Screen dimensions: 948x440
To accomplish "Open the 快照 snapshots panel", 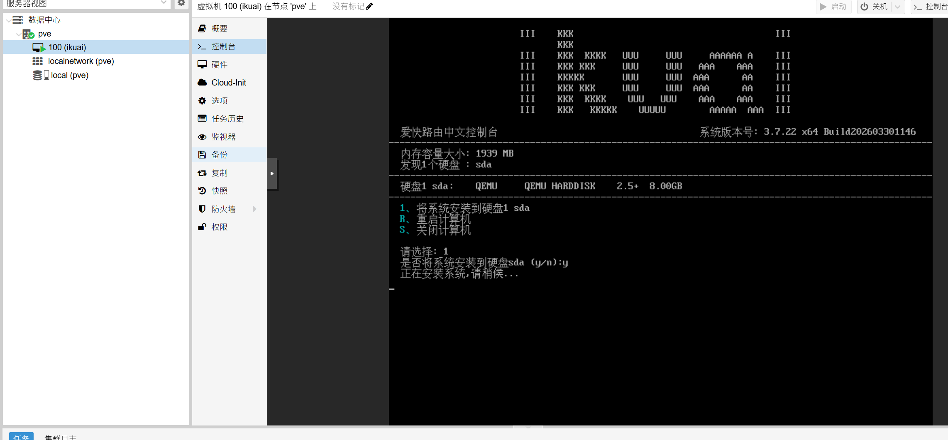I will pos(219,191).
